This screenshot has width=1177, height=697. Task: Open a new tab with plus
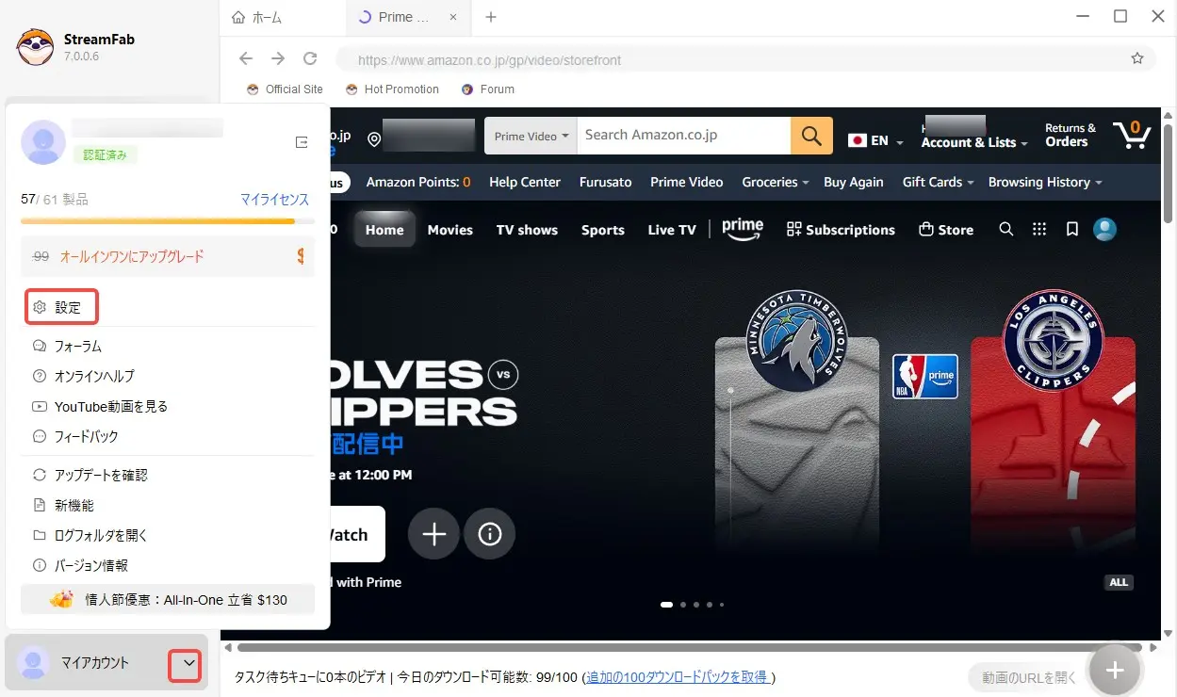pyautogui.click(x=491, y=17)
